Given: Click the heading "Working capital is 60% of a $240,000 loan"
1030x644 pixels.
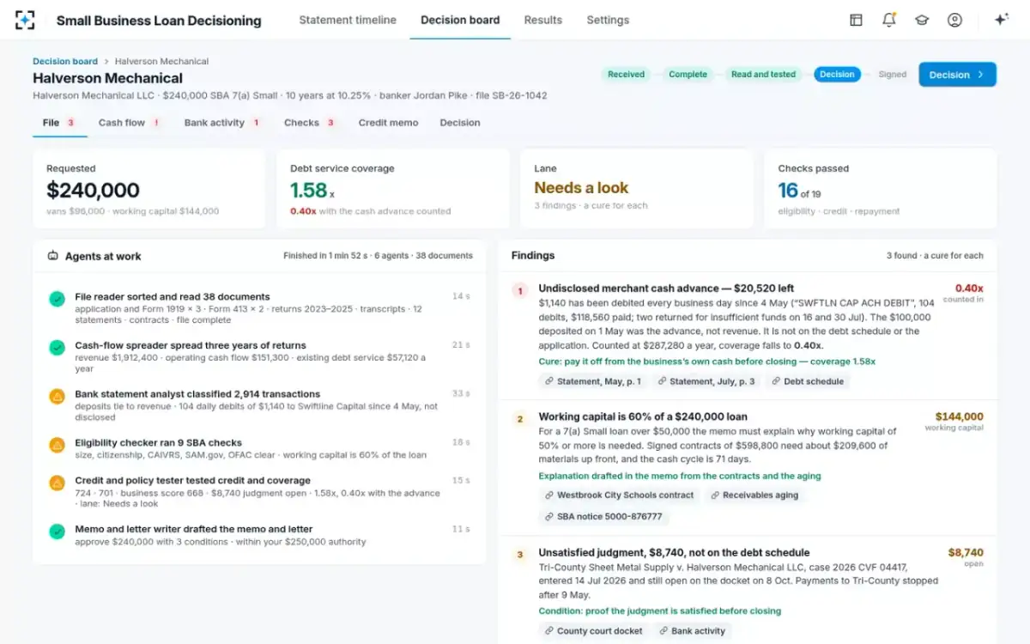Looking at the screenshot, I should tap(643, 417).
